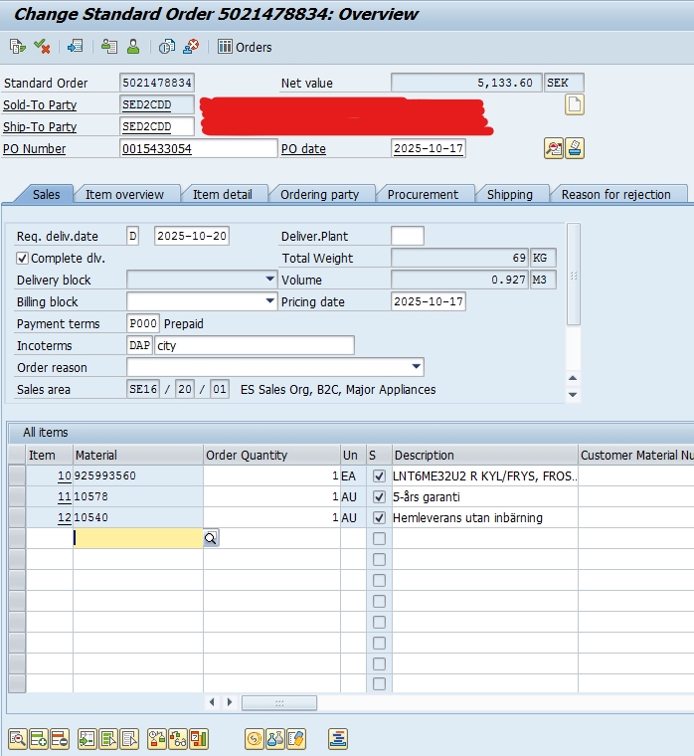Tick S checkbox in the active yellow-cell row
The width and height of the screenshot is (694, 756).
[379, 538]
